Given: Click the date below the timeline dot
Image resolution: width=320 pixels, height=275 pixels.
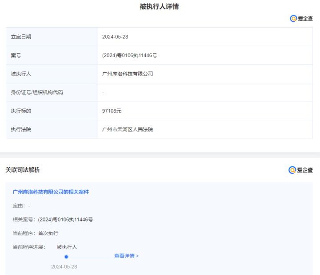Looking at the screenshot, I should (x=64, y=267).
